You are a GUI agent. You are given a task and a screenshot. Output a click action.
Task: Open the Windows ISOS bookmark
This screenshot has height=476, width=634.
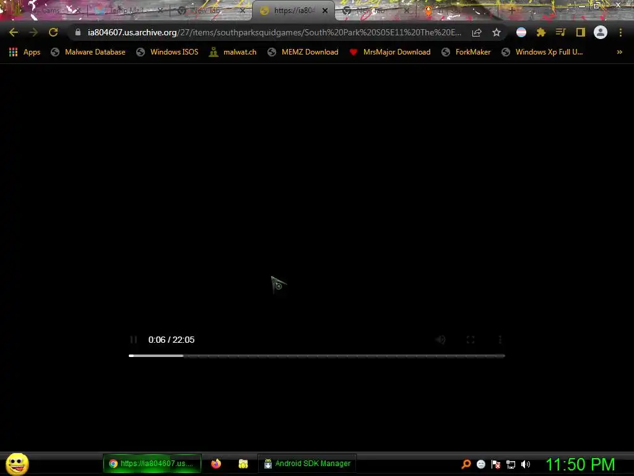click(167, 52)
